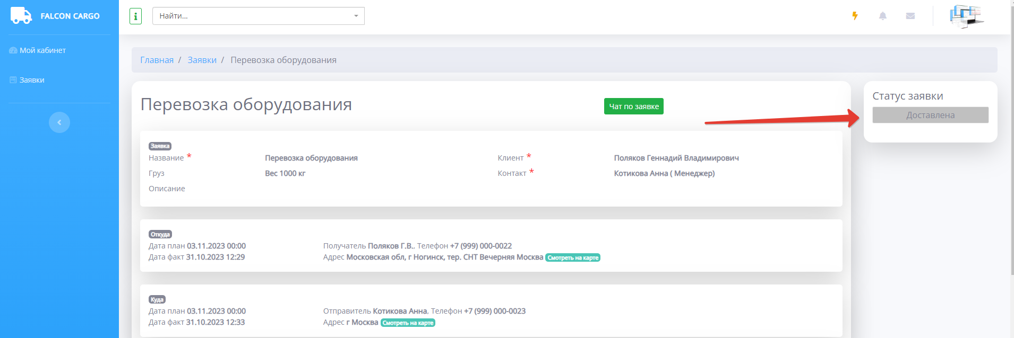
Task: View Ногинск address via Смотреть на карте
Action: tap(572, 257)
